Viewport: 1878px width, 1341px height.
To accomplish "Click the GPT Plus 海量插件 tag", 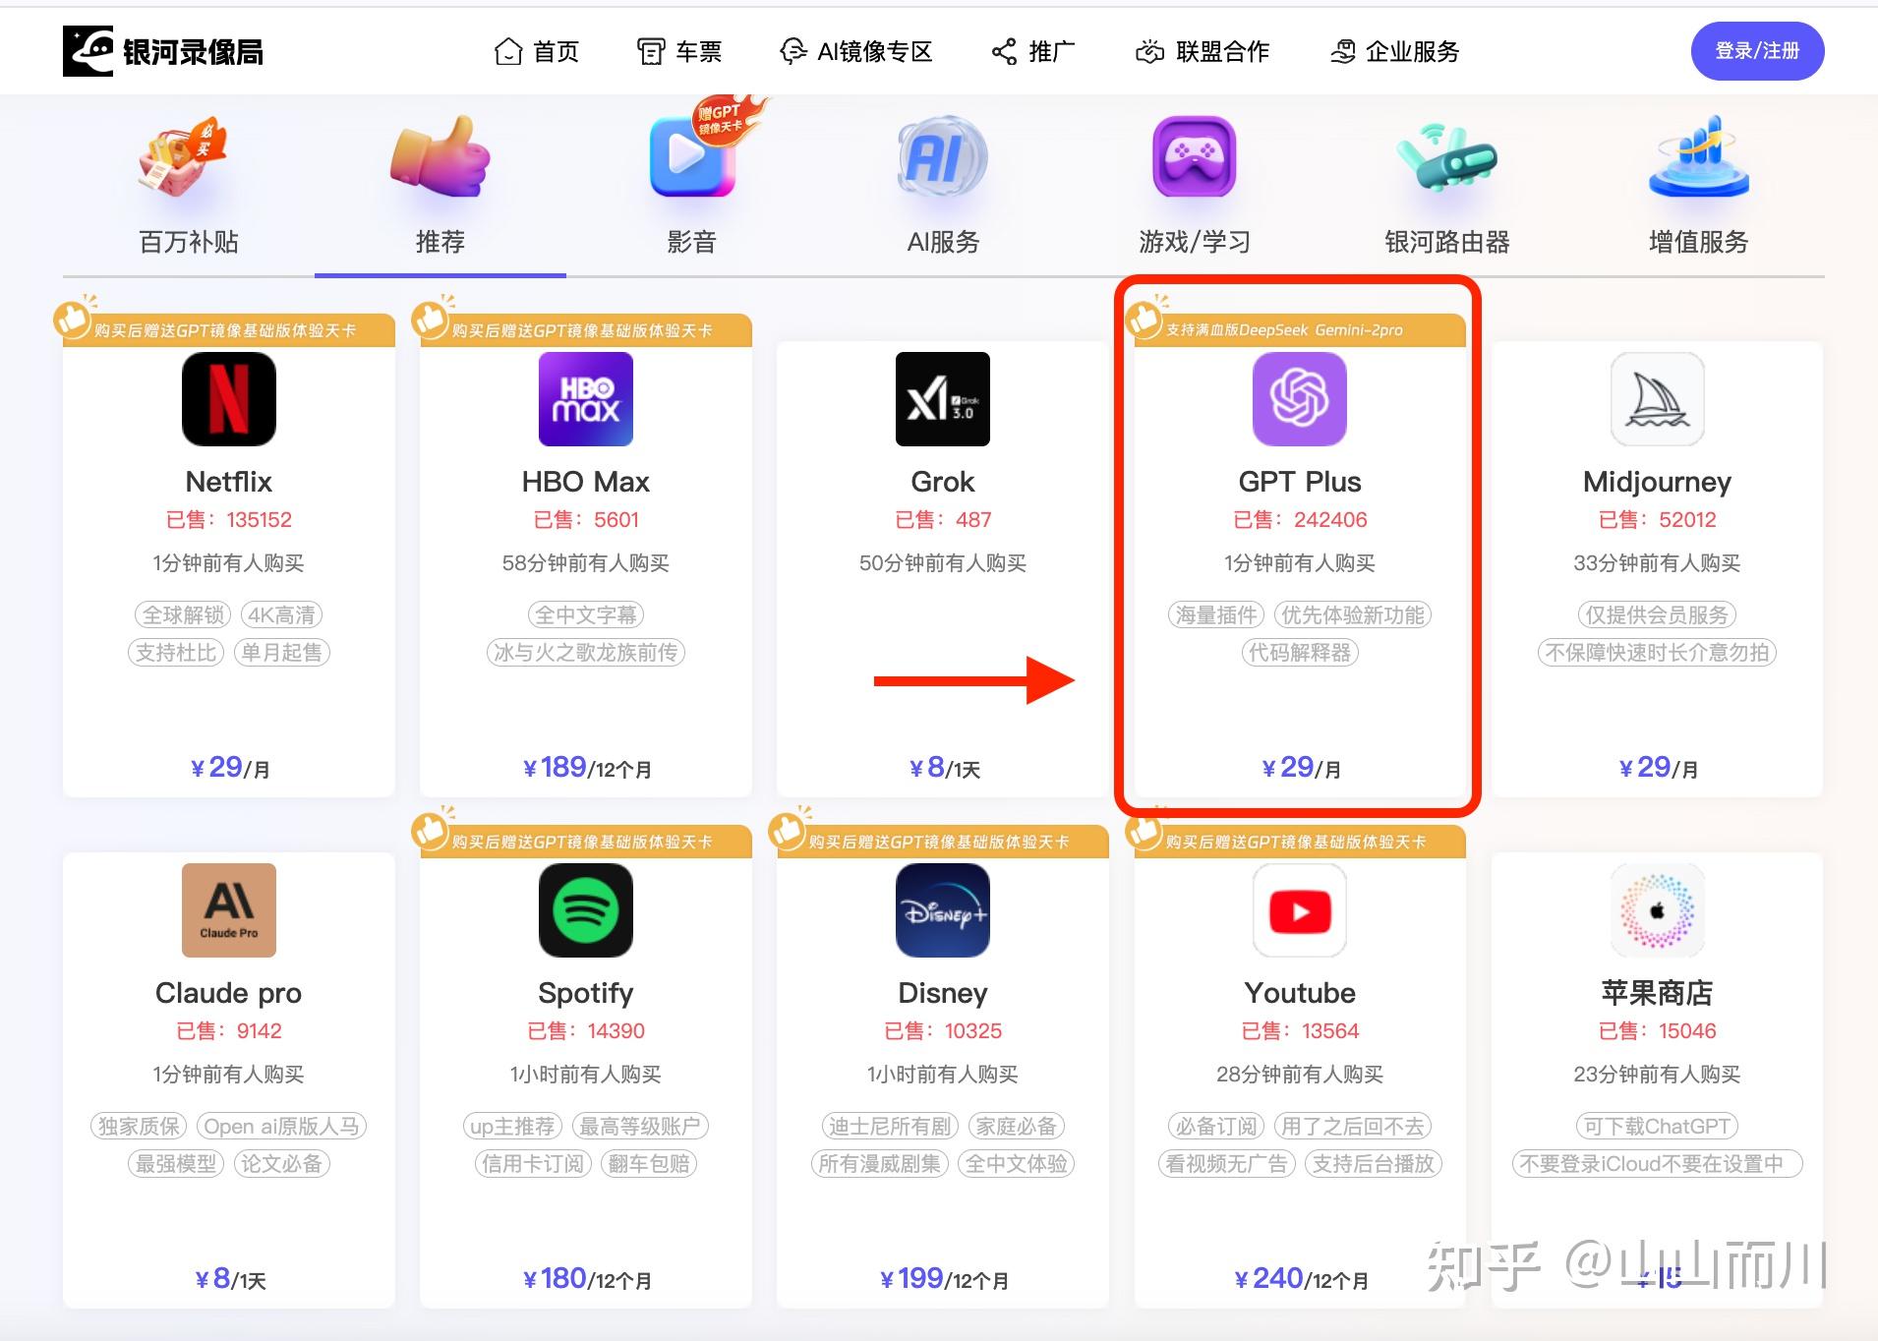I will pos(1216,615).
